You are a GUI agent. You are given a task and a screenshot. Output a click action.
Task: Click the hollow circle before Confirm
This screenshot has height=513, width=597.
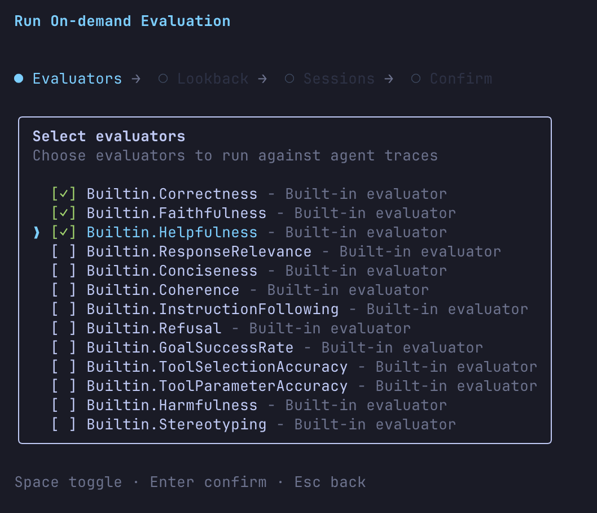point(416,79)
